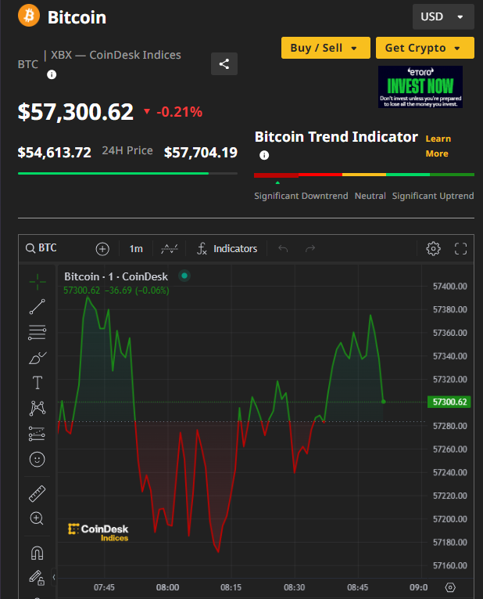Open the USD currency dropdown

(x=443, y=16)
